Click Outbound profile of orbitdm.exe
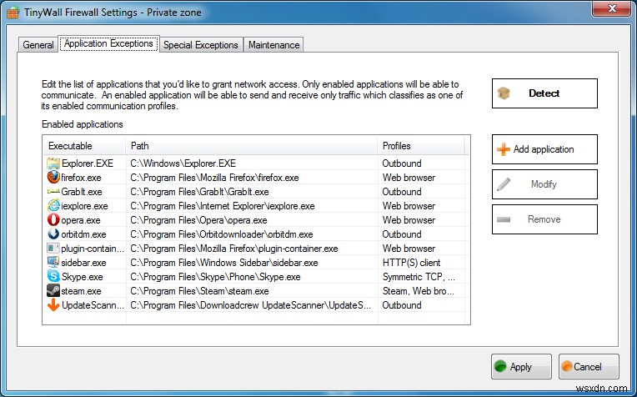This screenshot has height=397, width=637. pos(402,234)
